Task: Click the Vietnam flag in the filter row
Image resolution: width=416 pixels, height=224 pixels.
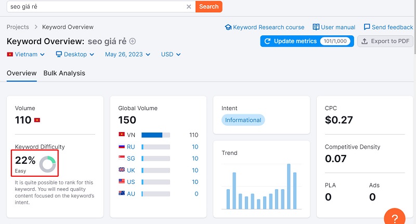Action: (10, 55)
